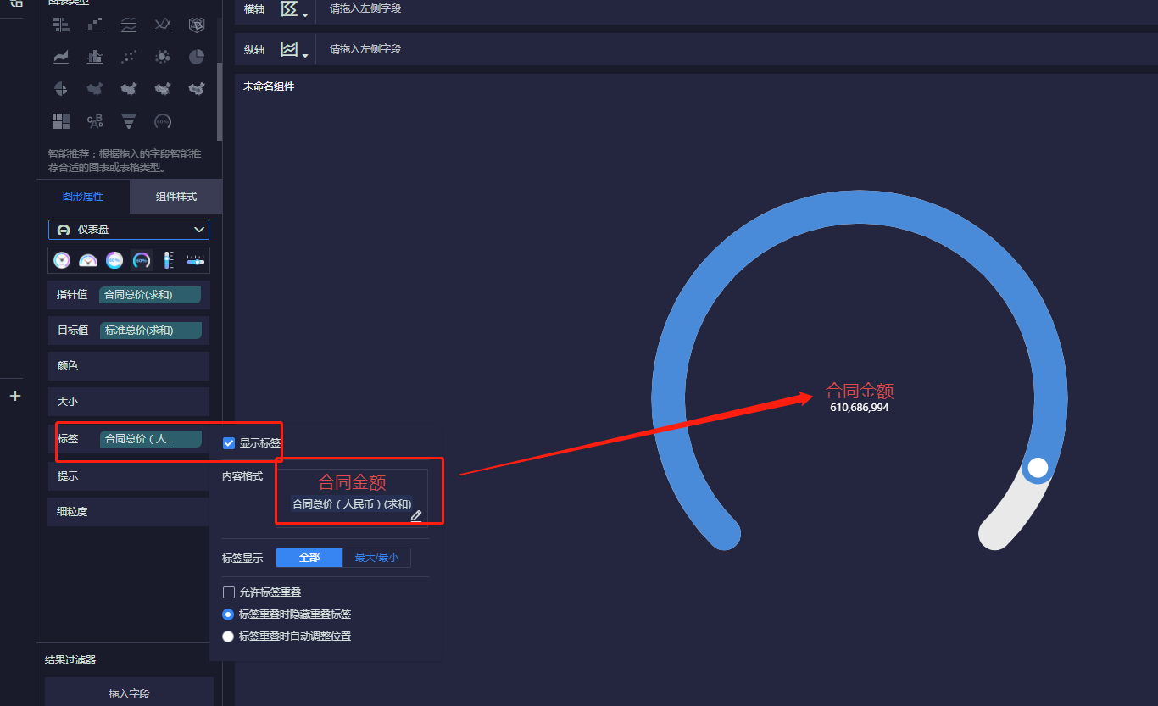The height and width of the screenshot is (706, 1158).
Task: Click the pencil edit icon in content format
Action: click(x=416, y=516)
